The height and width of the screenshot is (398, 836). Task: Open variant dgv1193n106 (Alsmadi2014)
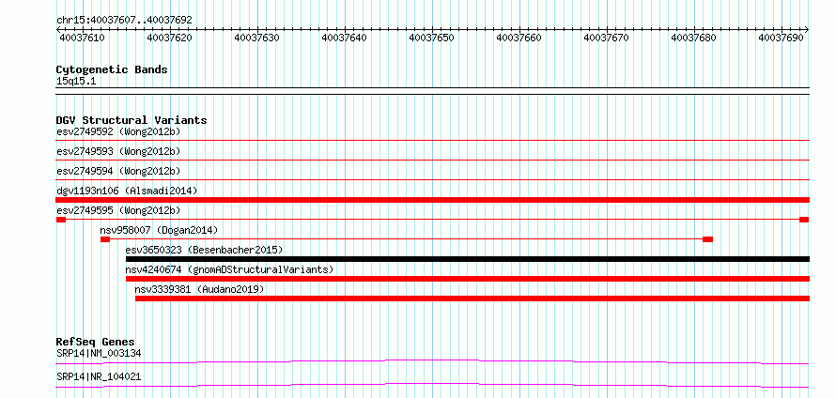click(127, 191)
